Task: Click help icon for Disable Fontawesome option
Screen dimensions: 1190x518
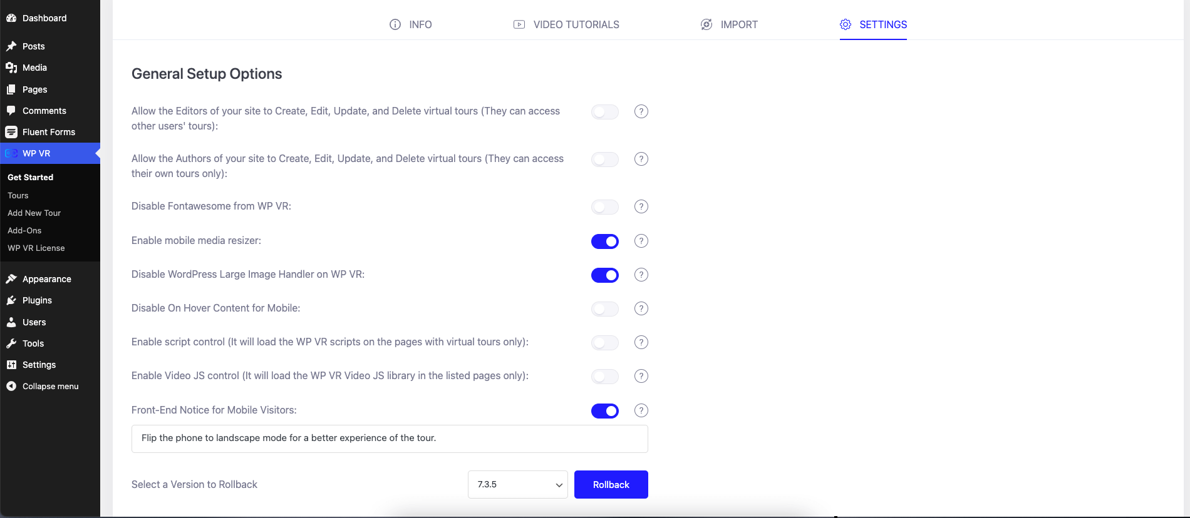Action: point(641,206)
